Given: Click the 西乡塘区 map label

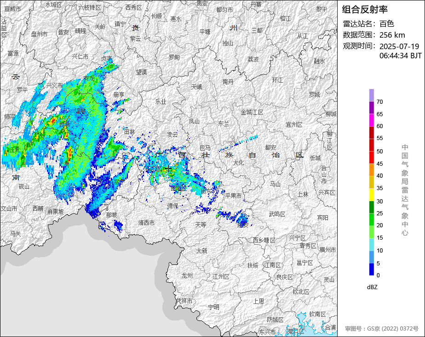Looking at the screenshot, I should pyautogui.click(x=264, y=240).
